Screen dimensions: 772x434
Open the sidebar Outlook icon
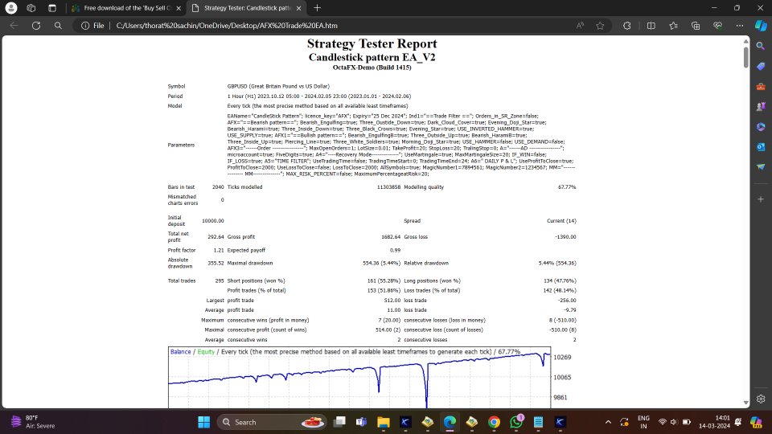pos(761,146)
